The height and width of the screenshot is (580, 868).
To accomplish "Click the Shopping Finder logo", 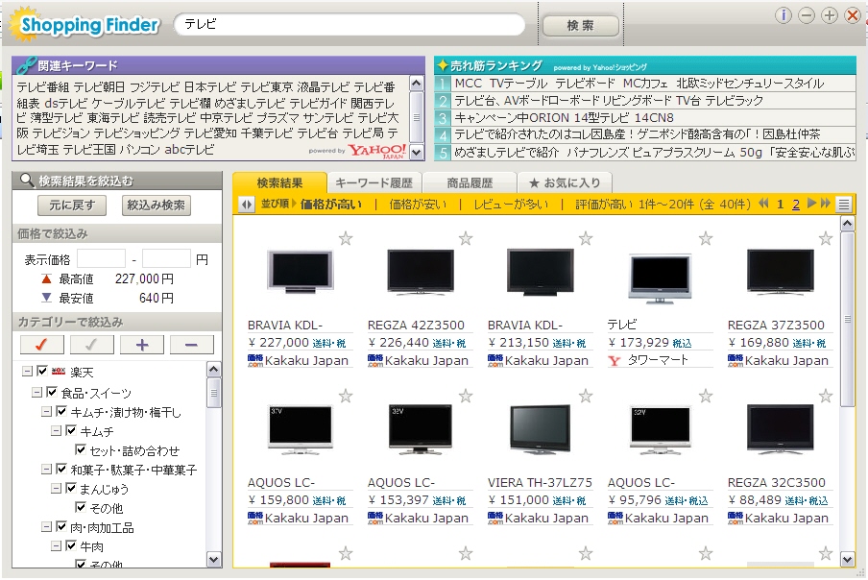I will (84, 24).
